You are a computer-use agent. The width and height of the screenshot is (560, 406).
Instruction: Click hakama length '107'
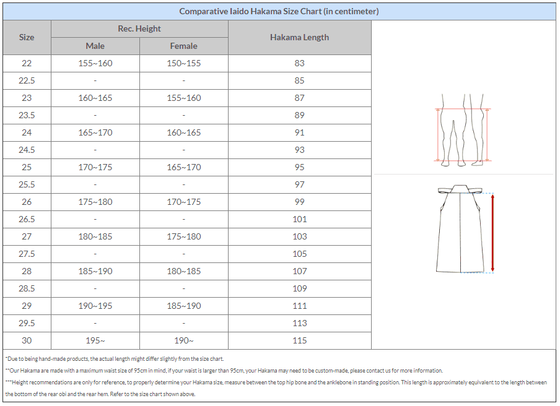point(300,271)
